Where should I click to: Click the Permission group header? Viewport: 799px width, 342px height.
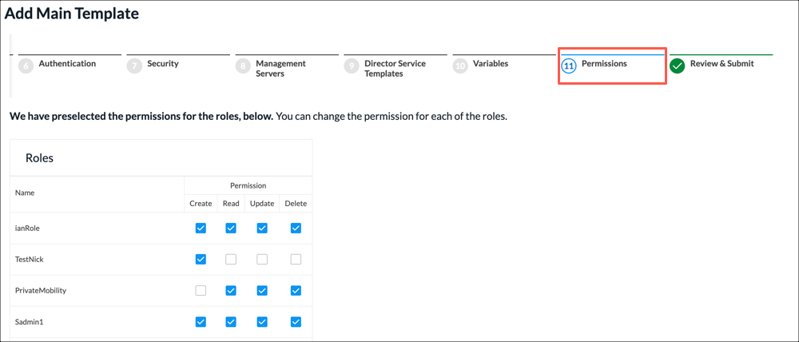248,185
